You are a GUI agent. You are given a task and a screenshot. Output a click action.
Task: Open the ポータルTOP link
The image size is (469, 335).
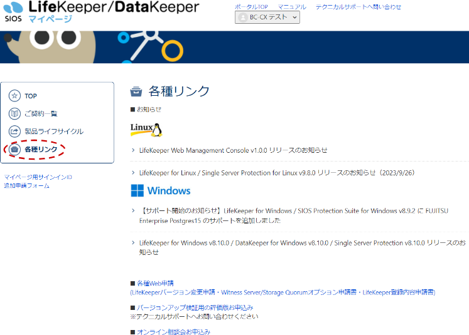251,7
